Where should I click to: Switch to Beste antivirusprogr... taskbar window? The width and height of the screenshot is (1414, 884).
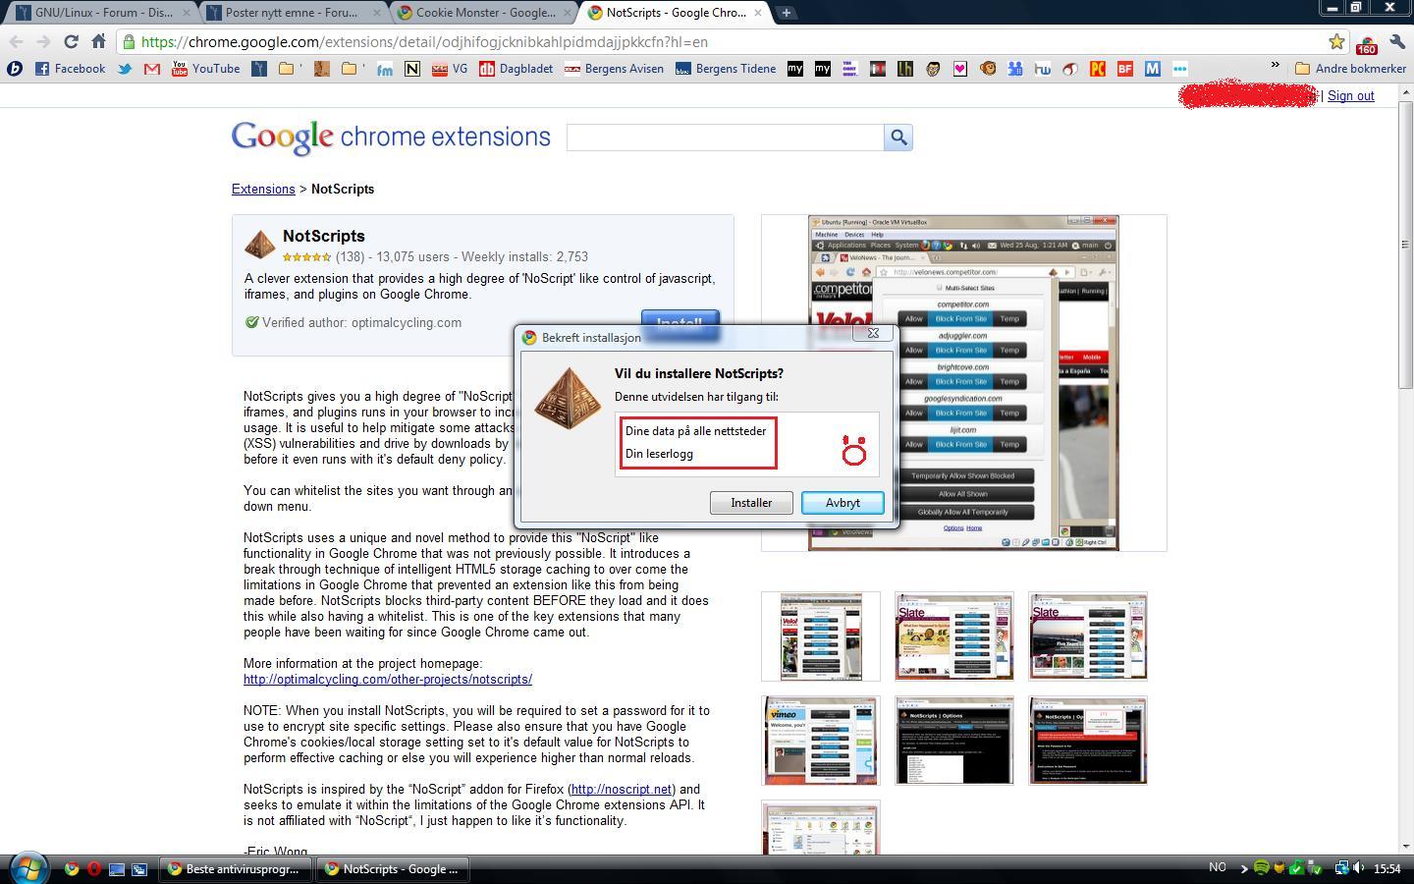click(x=236, y=869)
